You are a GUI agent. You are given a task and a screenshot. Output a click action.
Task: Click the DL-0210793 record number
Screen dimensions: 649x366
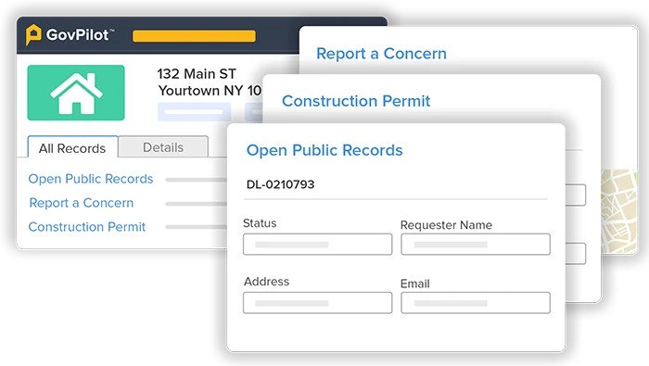click(x=280, y=184)
